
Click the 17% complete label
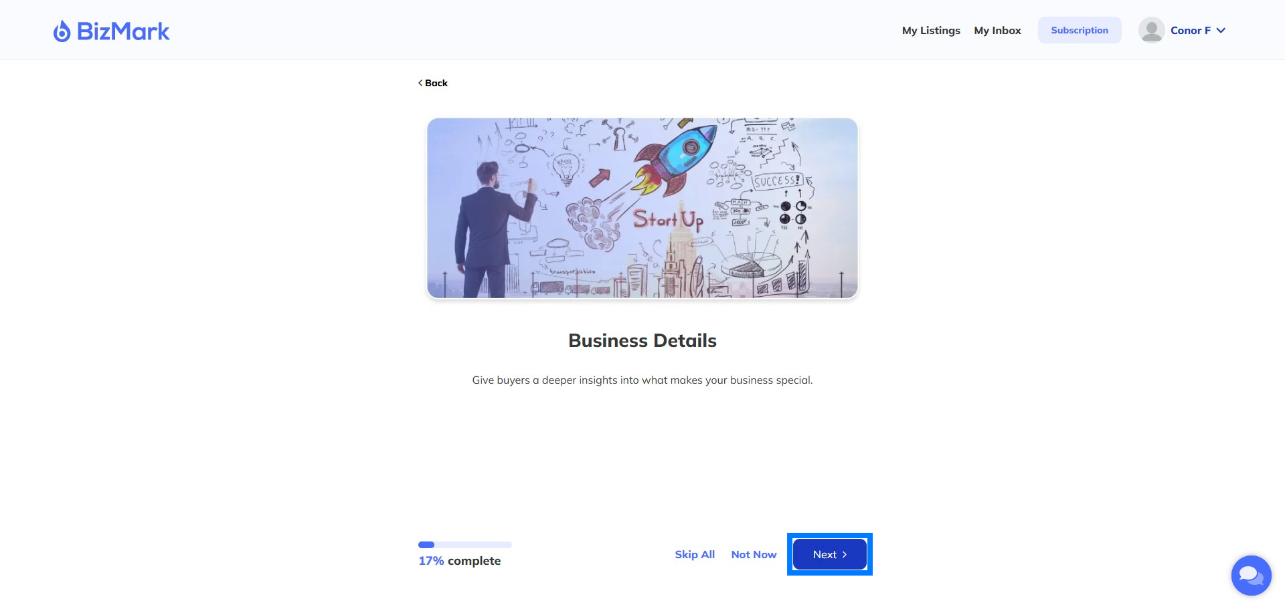point(460,561)
